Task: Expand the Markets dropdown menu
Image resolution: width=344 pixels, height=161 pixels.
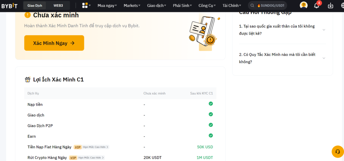Action: click(132, 5)
